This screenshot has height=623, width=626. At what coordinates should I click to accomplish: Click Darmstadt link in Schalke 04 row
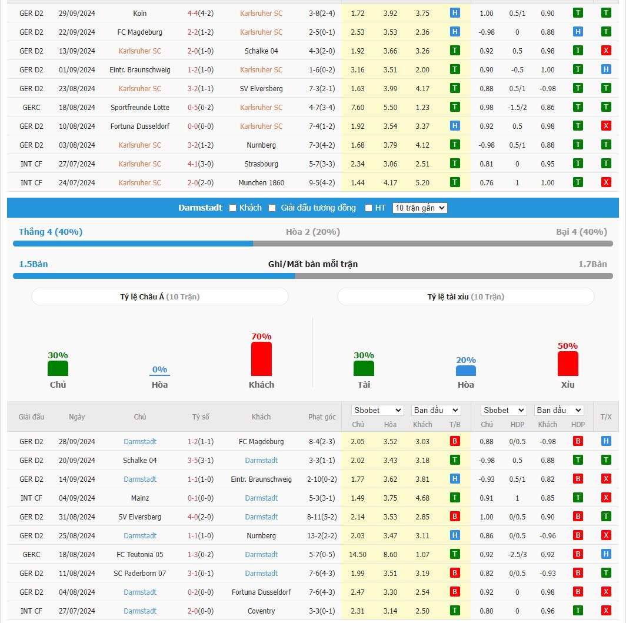[x=261, y=460]
